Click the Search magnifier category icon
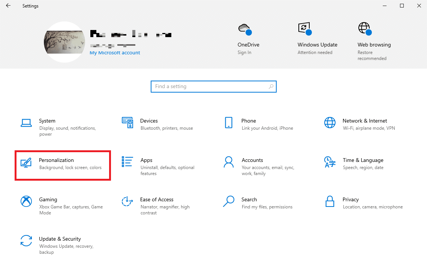The width and height of the screenshot is (427, 259). (x=229, y=201)
